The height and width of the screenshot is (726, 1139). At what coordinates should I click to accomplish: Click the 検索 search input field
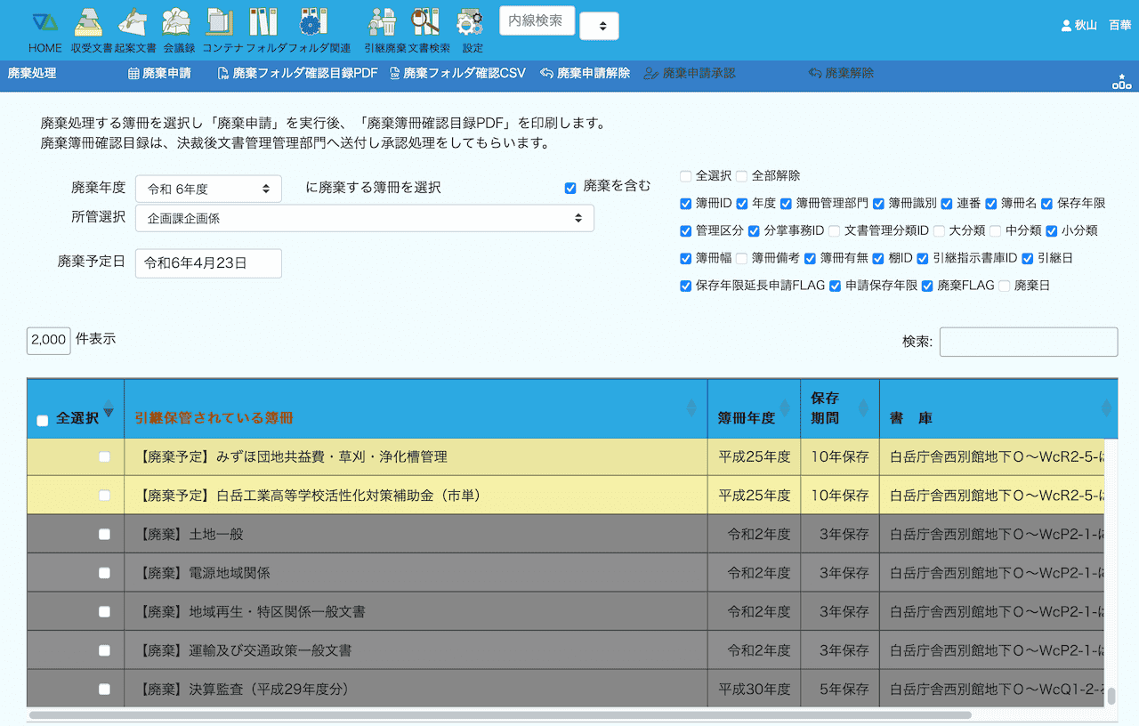point(1028,342)
